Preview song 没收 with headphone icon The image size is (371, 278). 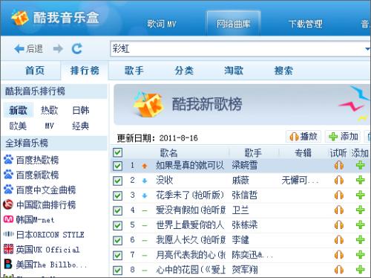tap(339, 180)
